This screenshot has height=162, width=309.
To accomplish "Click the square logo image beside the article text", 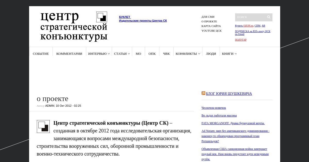I will [43, 127].
